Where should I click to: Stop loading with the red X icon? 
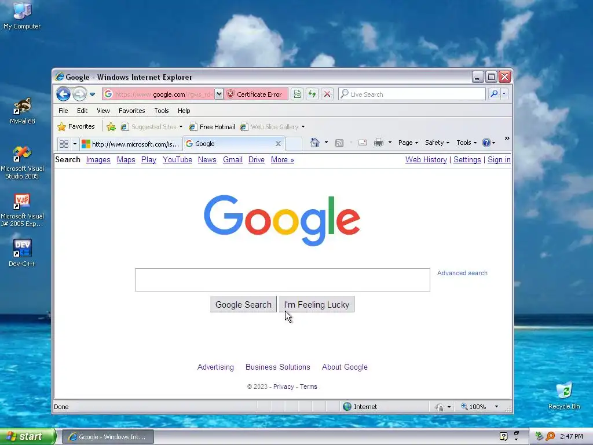point(327,94)
